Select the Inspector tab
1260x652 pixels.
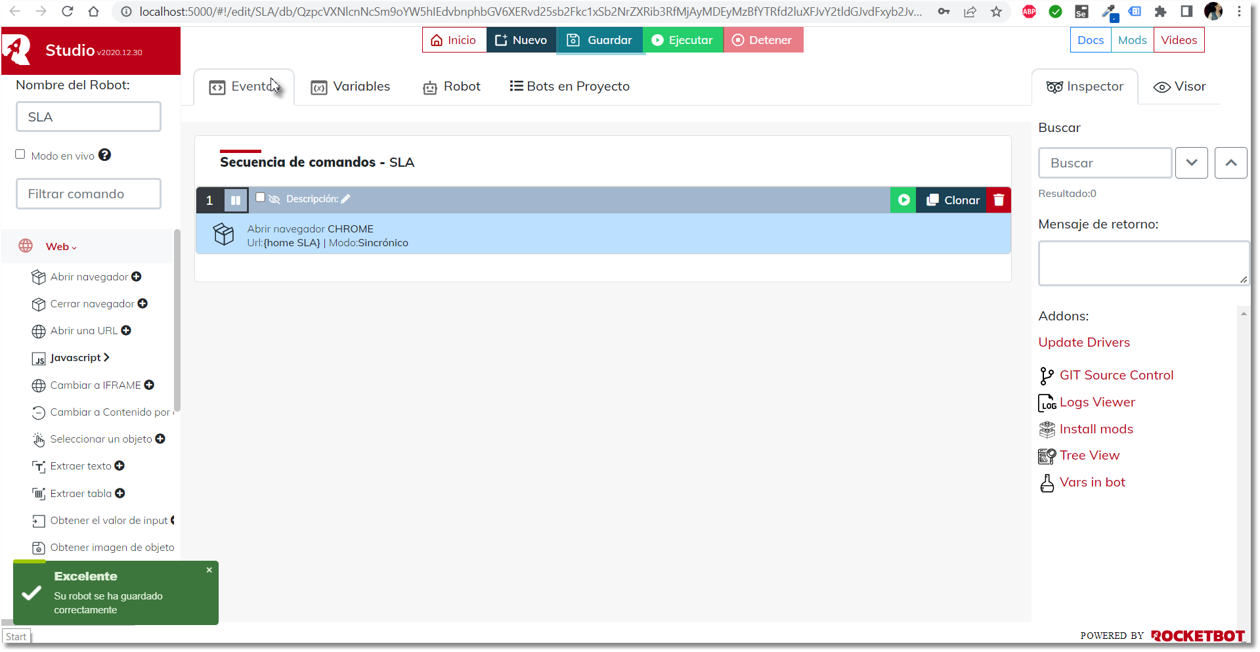tap(1085, 87)
